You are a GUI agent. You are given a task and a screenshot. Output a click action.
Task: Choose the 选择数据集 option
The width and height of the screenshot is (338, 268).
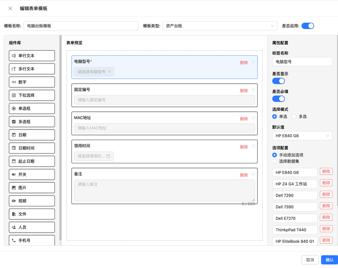tap(275, 161)
